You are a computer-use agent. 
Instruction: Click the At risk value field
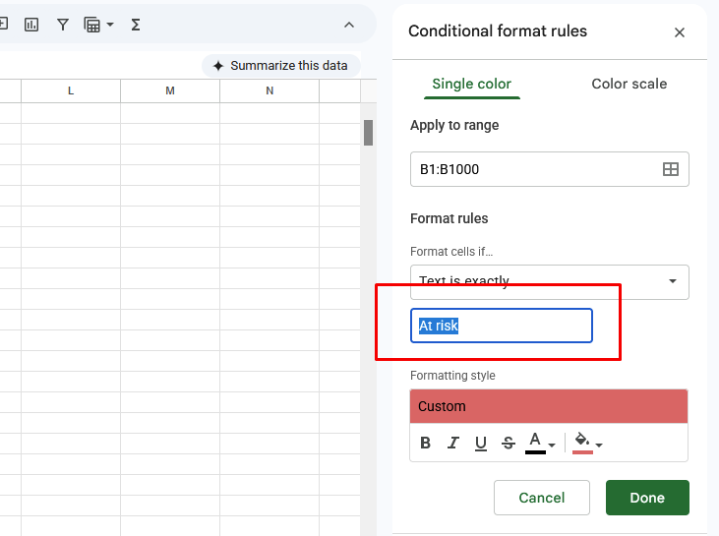pyautogui.click(x=502, y=326)
